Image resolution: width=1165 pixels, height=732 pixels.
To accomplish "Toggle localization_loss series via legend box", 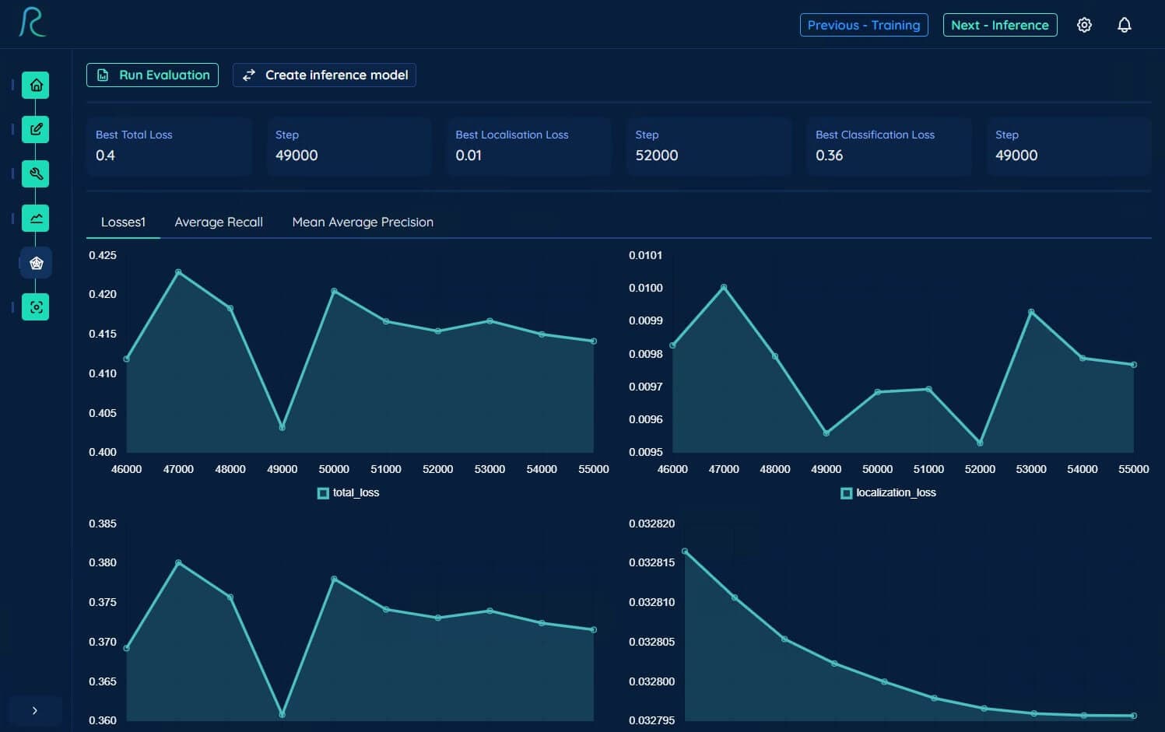I will tap(846, 493).
